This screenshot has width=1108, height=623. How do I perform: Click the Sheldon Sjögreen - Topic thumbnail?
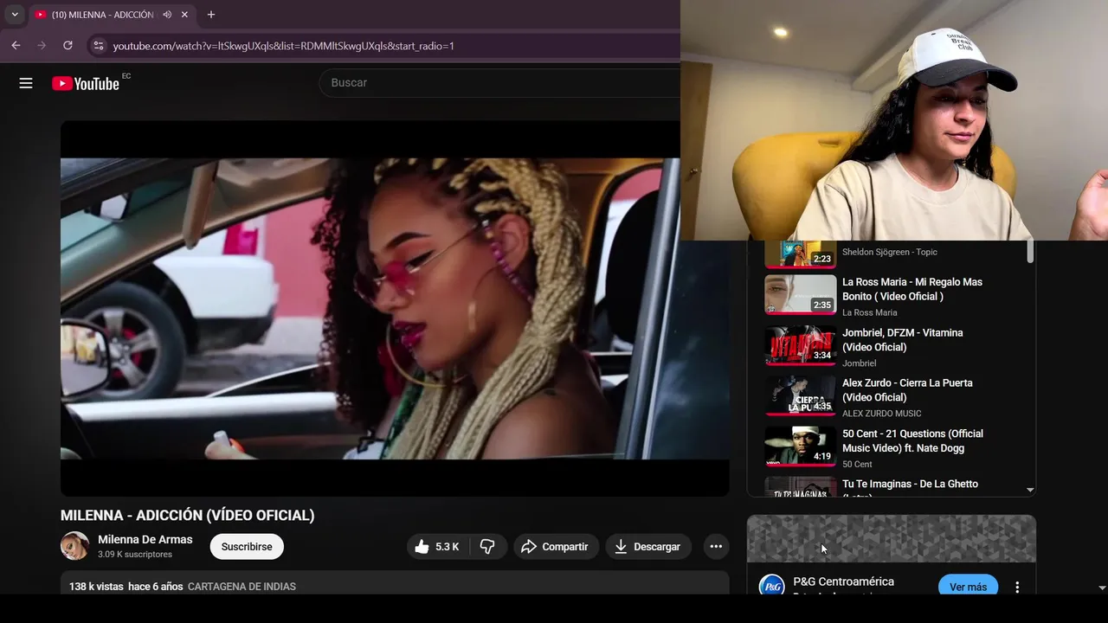click(x=800, y=254)
